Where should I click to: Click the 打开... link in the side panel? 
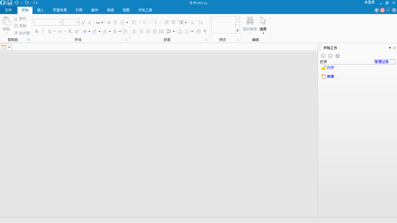click(x=333, y=68)
